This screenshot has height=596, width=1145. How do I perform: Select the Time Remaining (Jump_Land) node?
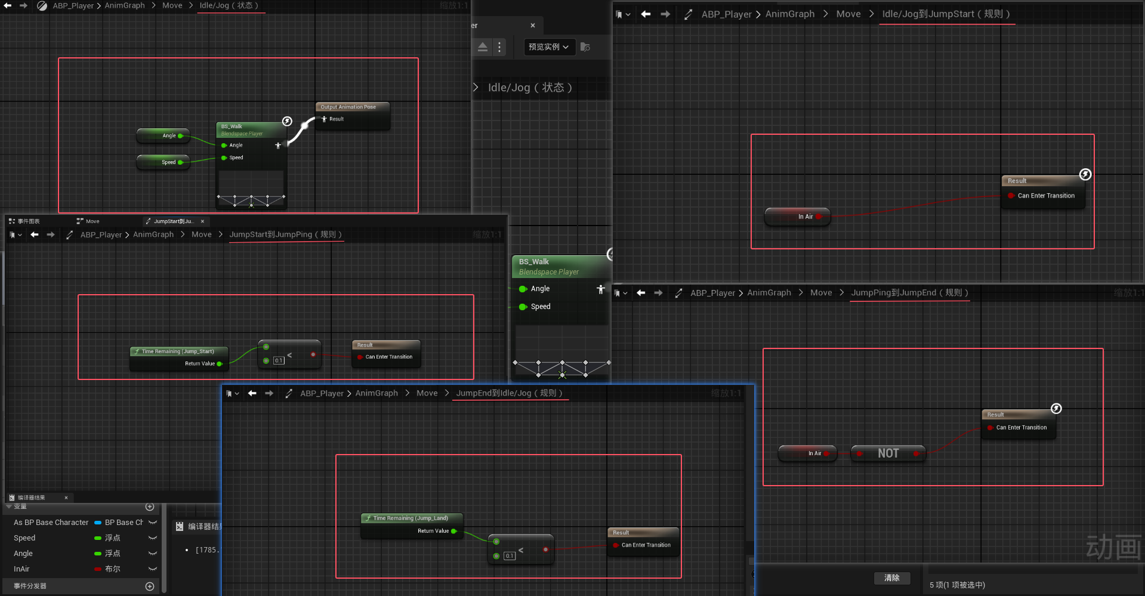tap(412, 525)
